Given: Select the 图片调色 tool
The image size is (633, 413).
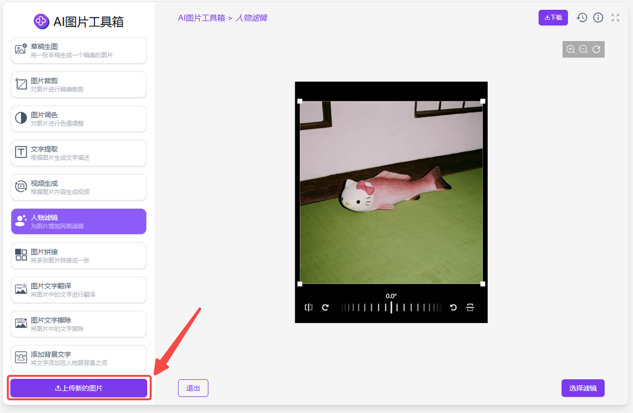Looking at the screenshot, I should point(79,119).
